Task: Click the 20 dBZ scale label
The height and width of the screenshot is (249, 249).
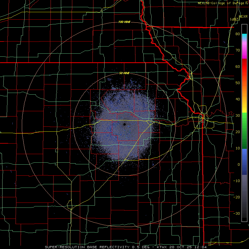Action: (238, 132)
